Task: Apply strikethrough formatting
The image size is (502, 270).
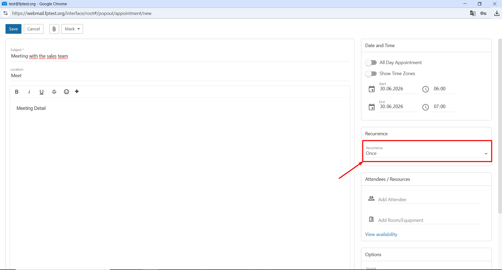Action: coord(54,92)
